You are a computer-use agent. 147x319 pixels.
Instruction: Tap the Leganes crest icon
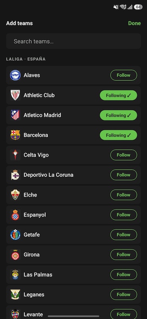[x=15, y=295]
